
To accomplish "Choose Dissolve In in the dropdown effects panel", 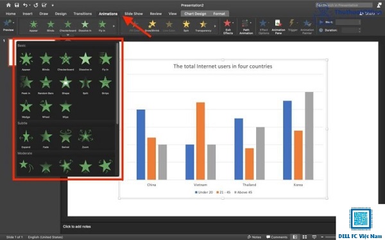I will [x=85, y=61].
